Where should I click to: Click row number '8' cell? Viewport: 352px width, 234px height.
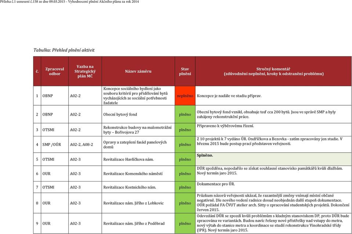click(x=37, y=203)
